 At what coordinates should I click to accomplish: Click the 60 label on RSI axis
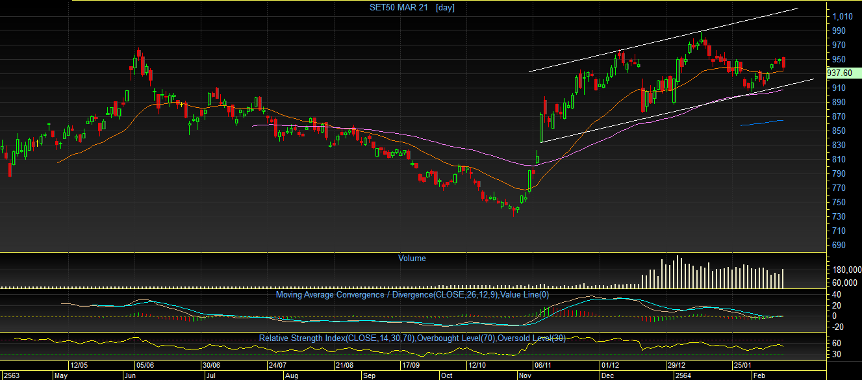click(x=837, y=343)
